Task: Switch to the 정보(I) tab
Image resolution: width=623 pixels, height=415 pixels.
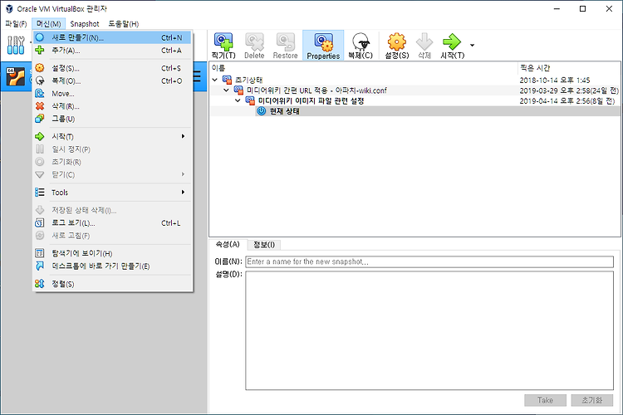Action: tap(264, 245)
